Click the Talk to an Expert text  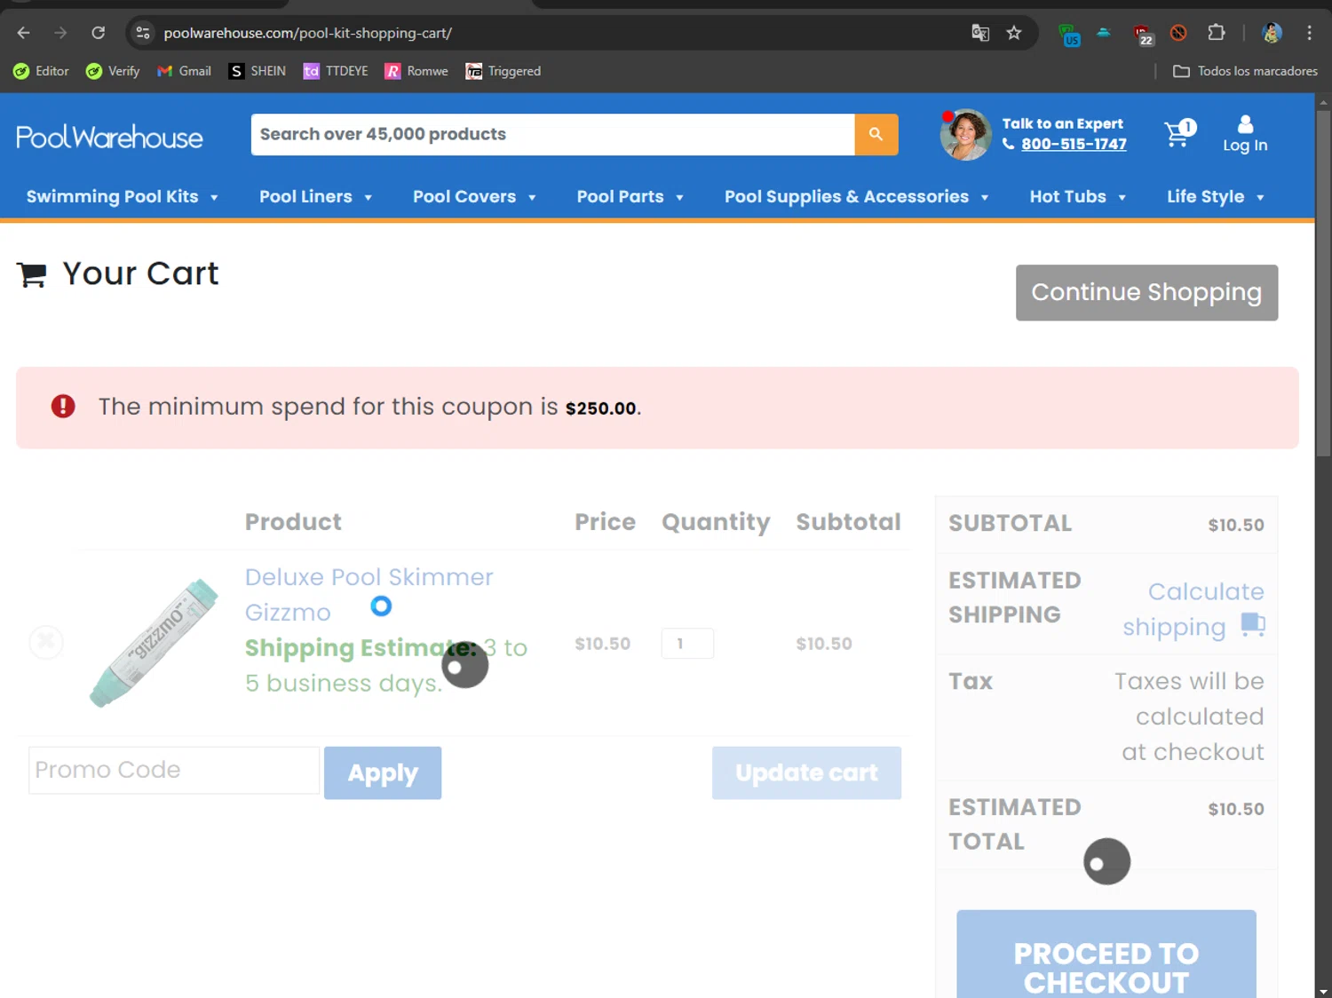[1063, 123]
